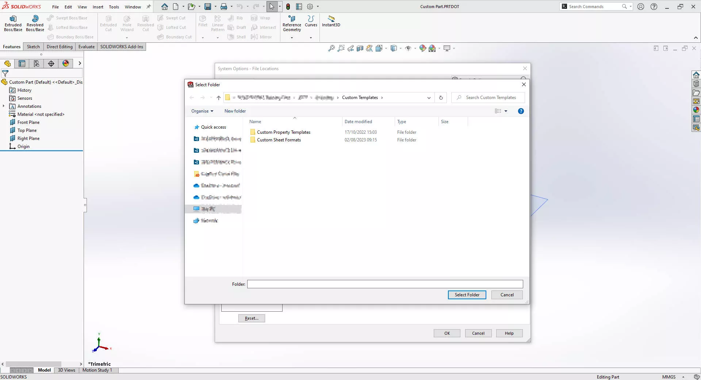The image size is (701, 380).
Task: Open the Design Library task pane
Action: [x=696, y=83]
